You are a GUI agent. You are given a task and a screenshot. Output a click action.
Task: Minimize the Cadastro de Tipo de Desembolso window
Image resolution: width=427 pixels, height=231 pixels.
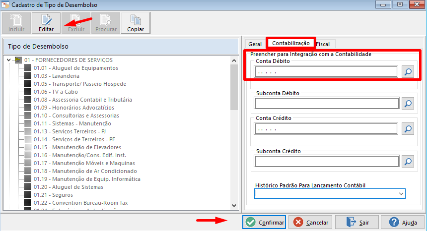(383, 4)
